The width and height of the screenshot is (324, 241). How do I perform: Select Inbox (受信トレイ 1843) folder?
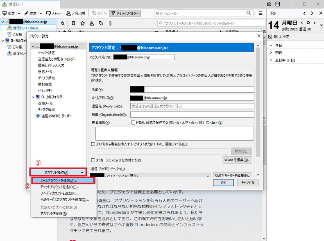tap(29, 28)
